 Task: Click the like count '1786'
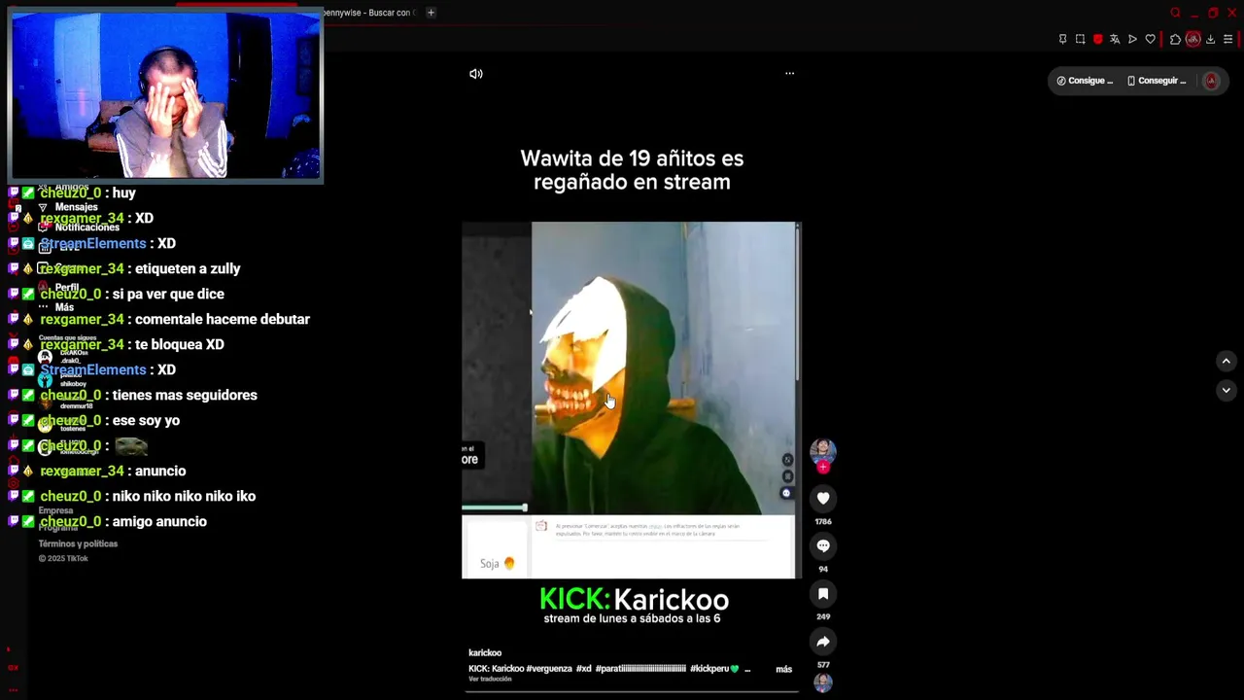click(x=823, y=522)
